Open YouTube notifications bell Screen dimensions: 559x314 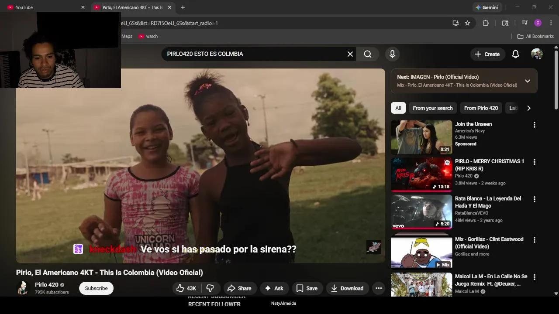[515, 54]
